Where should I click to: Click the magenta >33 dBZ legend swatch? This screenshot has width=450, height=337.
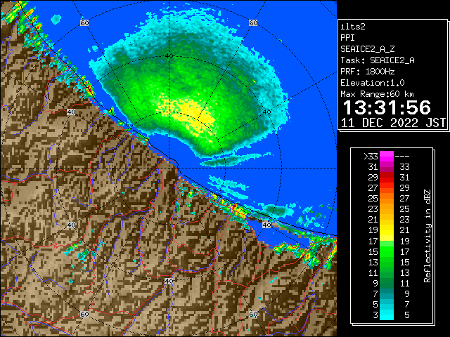coord(387,156)
